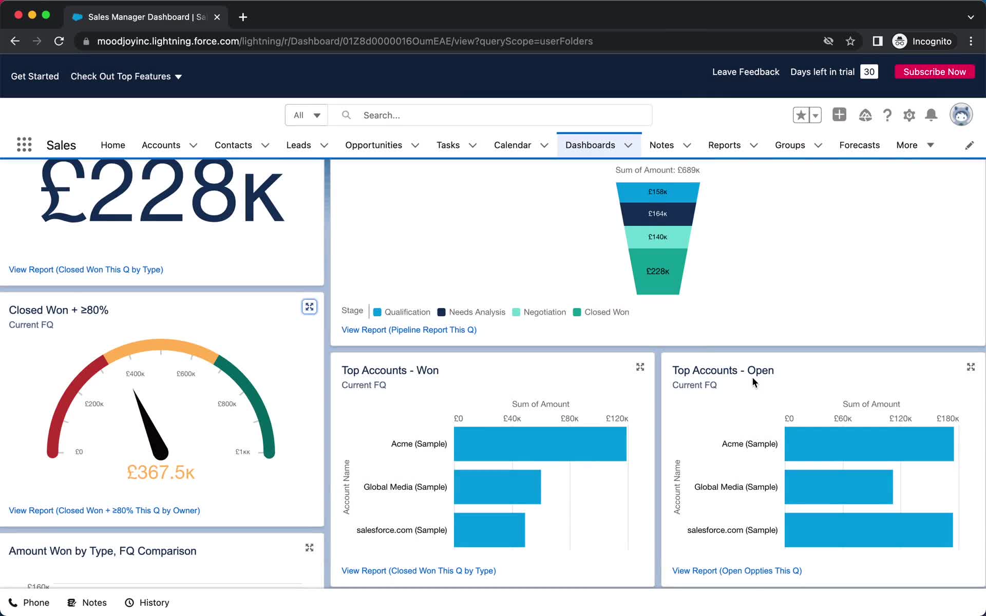
Task: Expand the Closed Won + ≥80% widget
Action: click(x=309, y=307)
